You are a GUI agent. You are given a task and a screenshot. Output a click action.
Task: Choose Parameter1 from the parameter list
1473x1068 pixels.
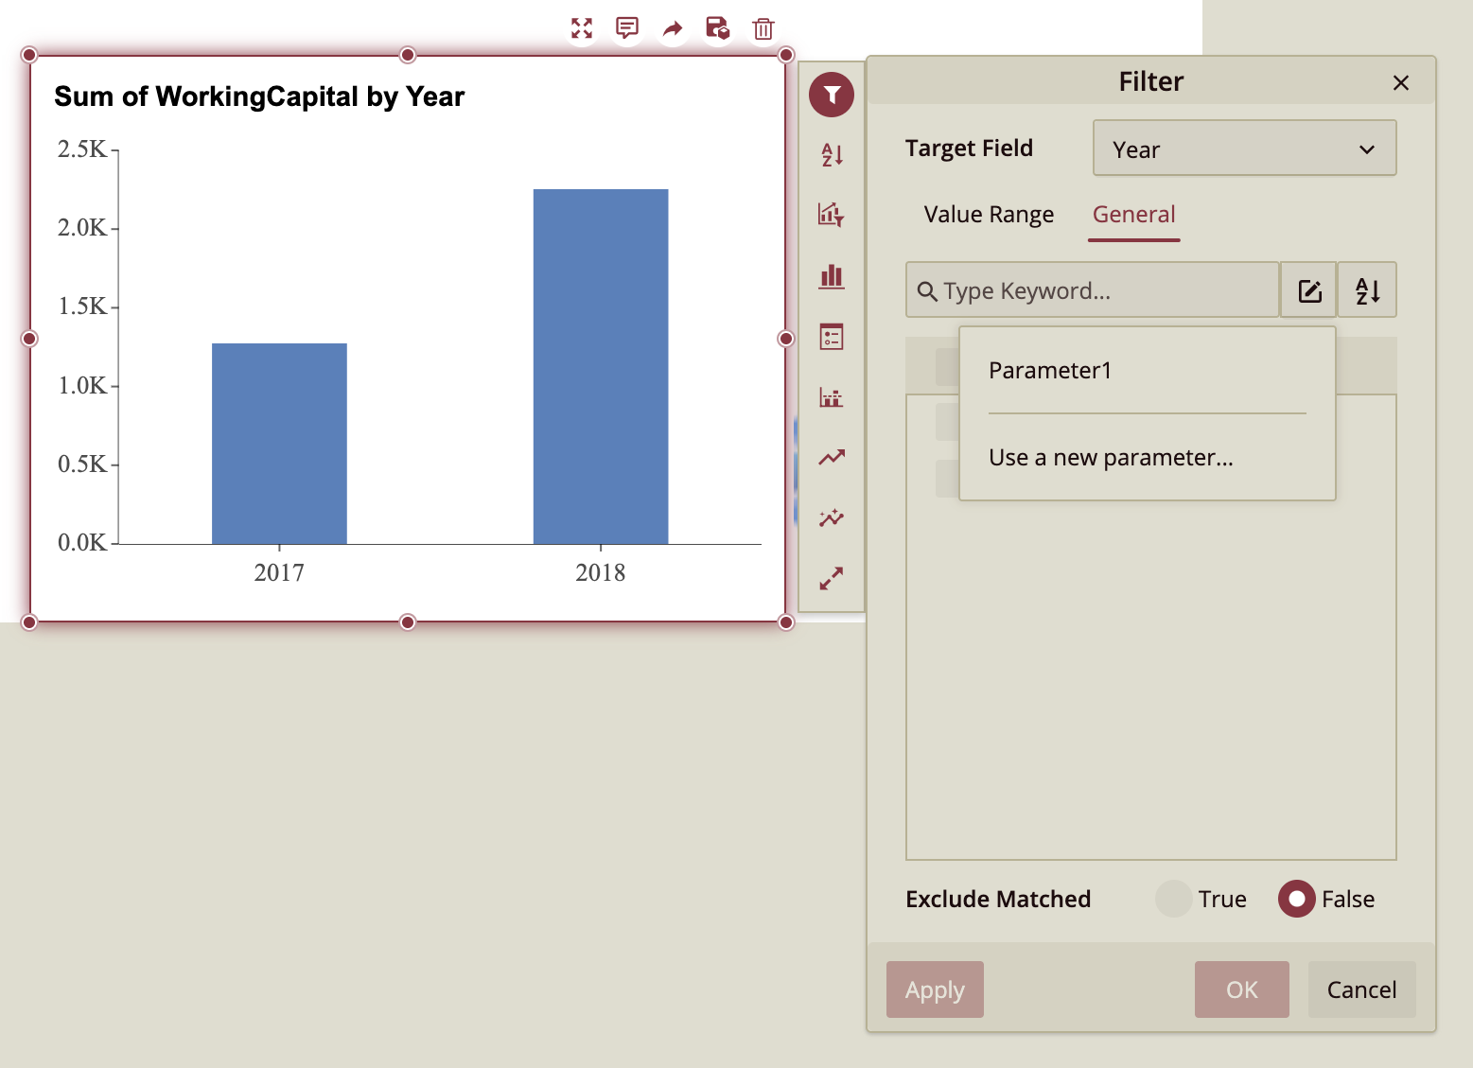coord(1050,370)
